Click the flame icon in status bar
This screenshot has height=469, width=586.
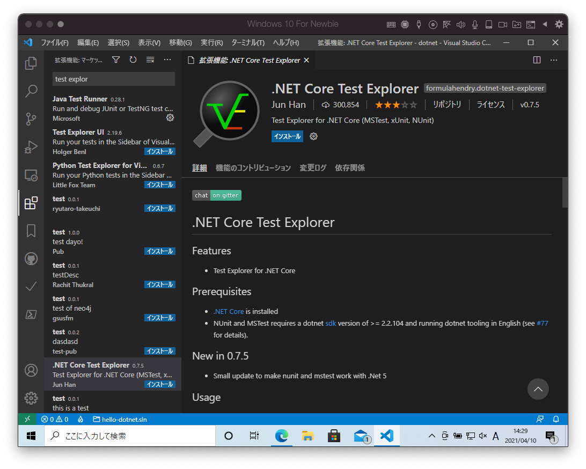(80, 419)
